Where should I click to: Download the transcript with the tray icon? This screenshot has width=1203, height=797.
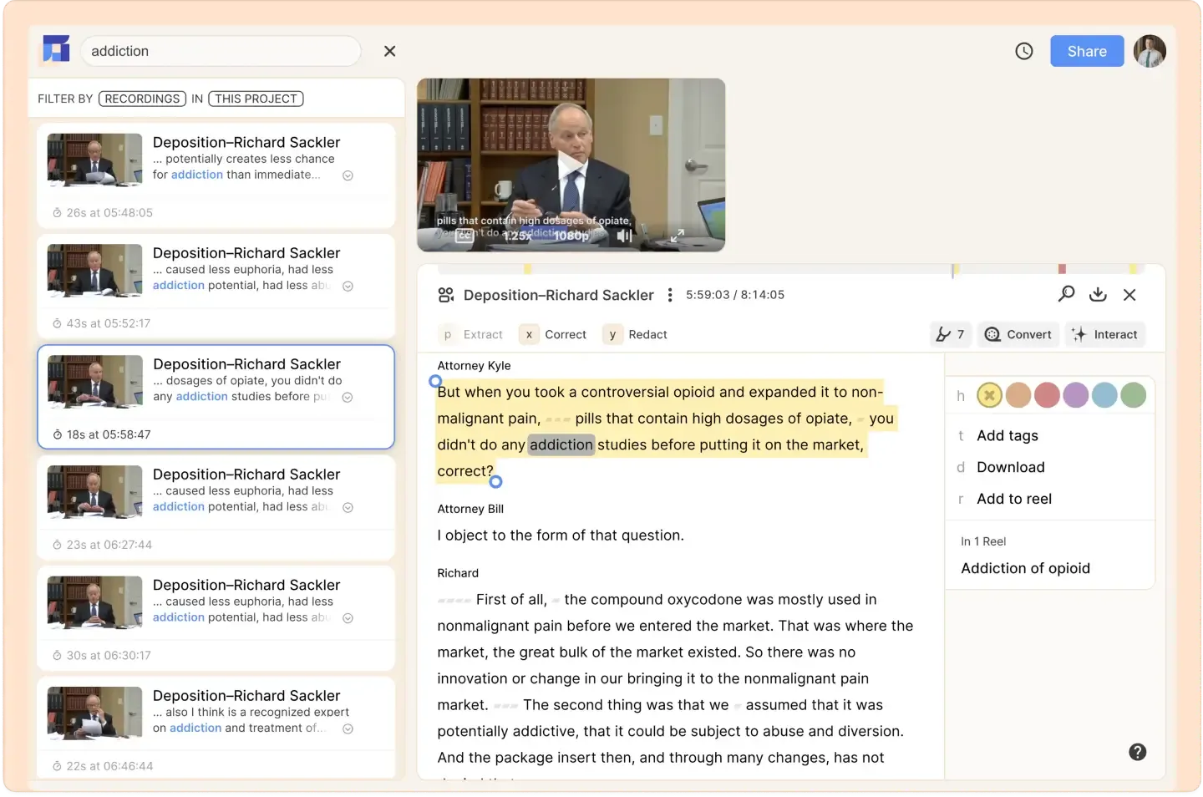click(x=1098, y=294)
